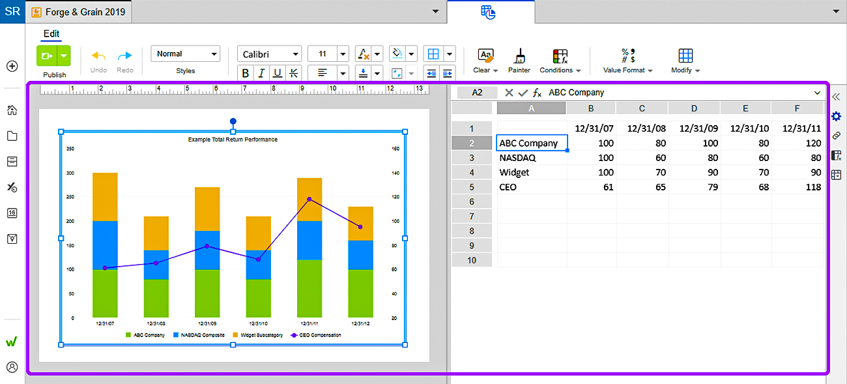Switch to Forge & Grain 2019 tab
Viewport: 847px width, 384px height.
(x=79, y=12)
